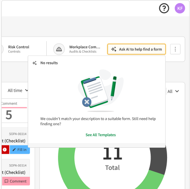Click Ask AI to help find a form

click(136, 49)
